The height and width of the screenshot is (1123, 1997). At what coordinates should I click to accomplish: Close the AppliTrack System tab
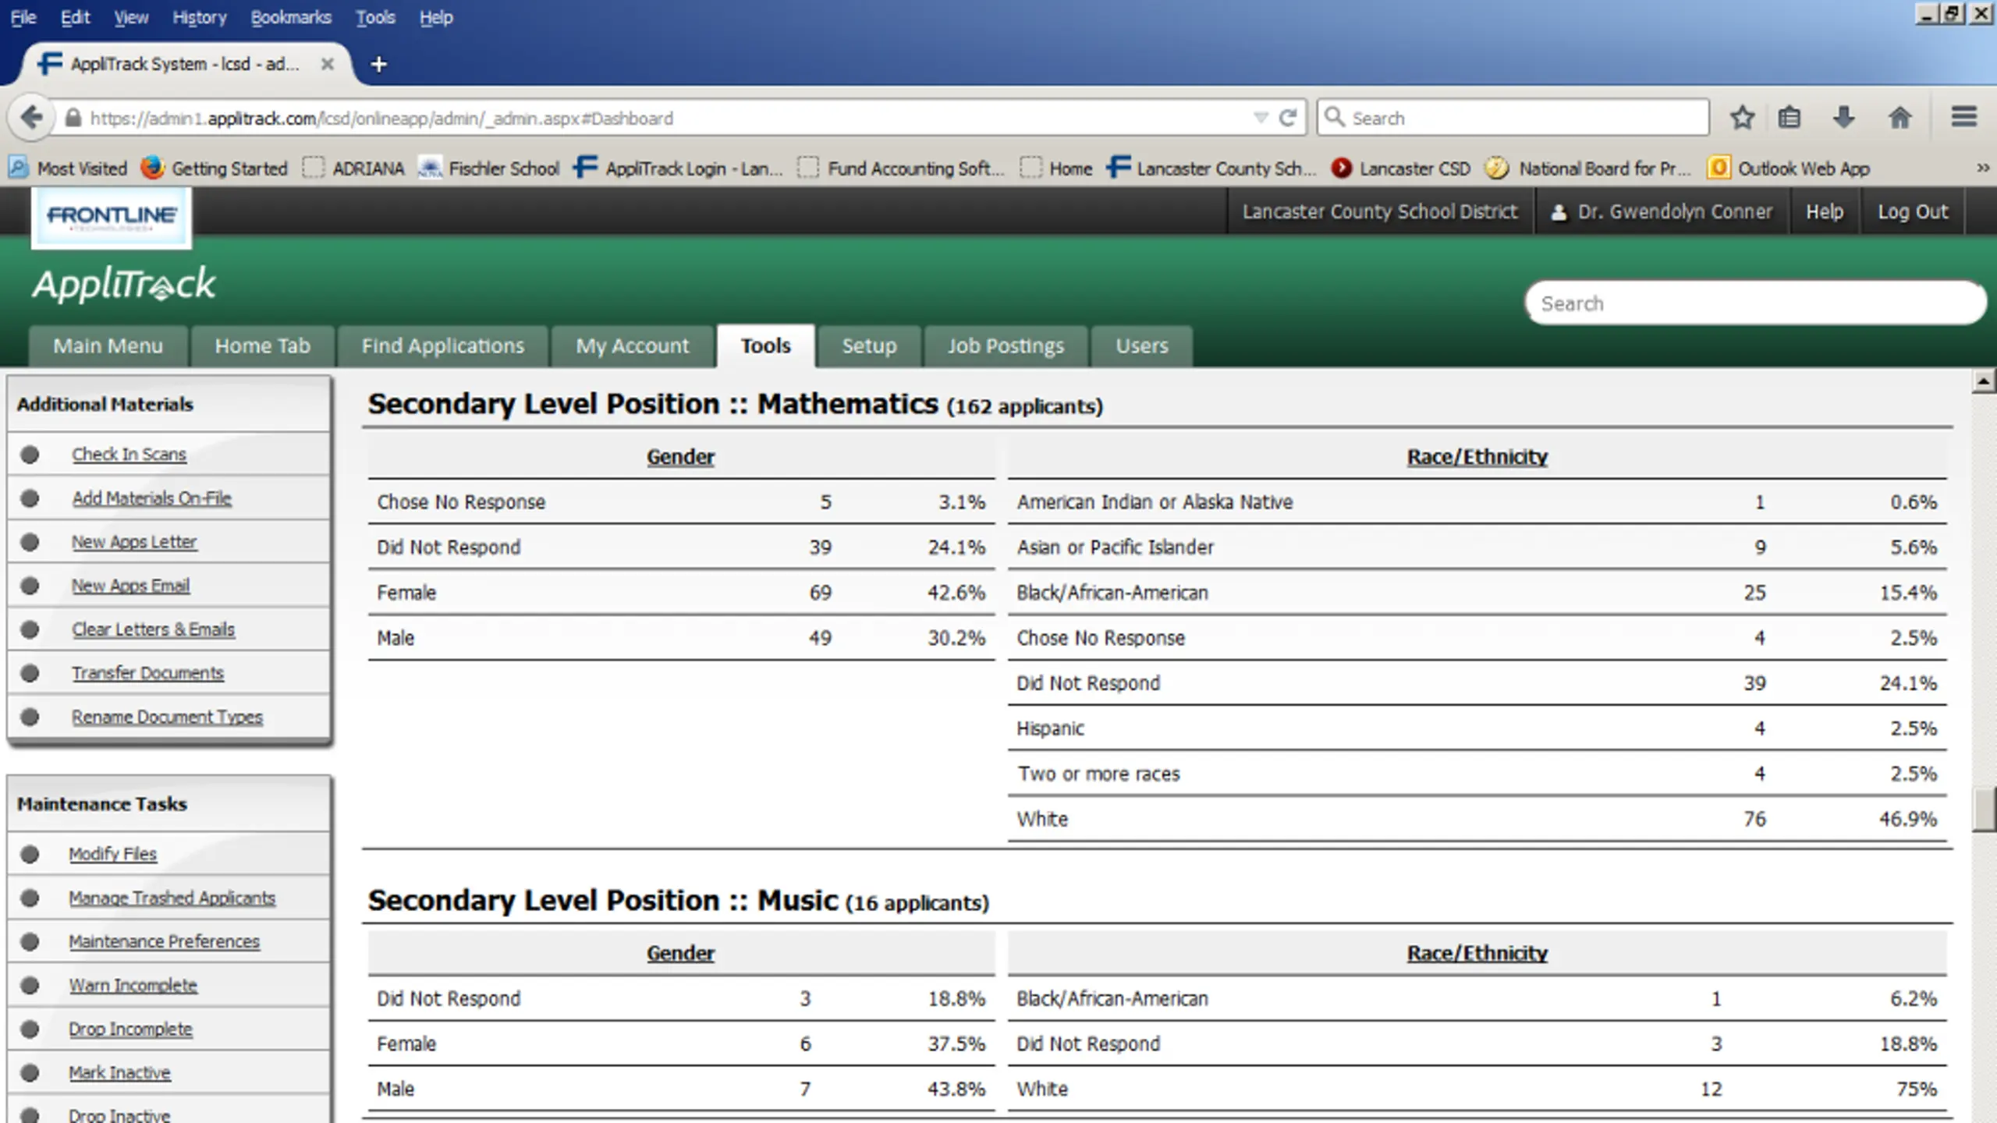pyautogui.click(x=328, y=64)
